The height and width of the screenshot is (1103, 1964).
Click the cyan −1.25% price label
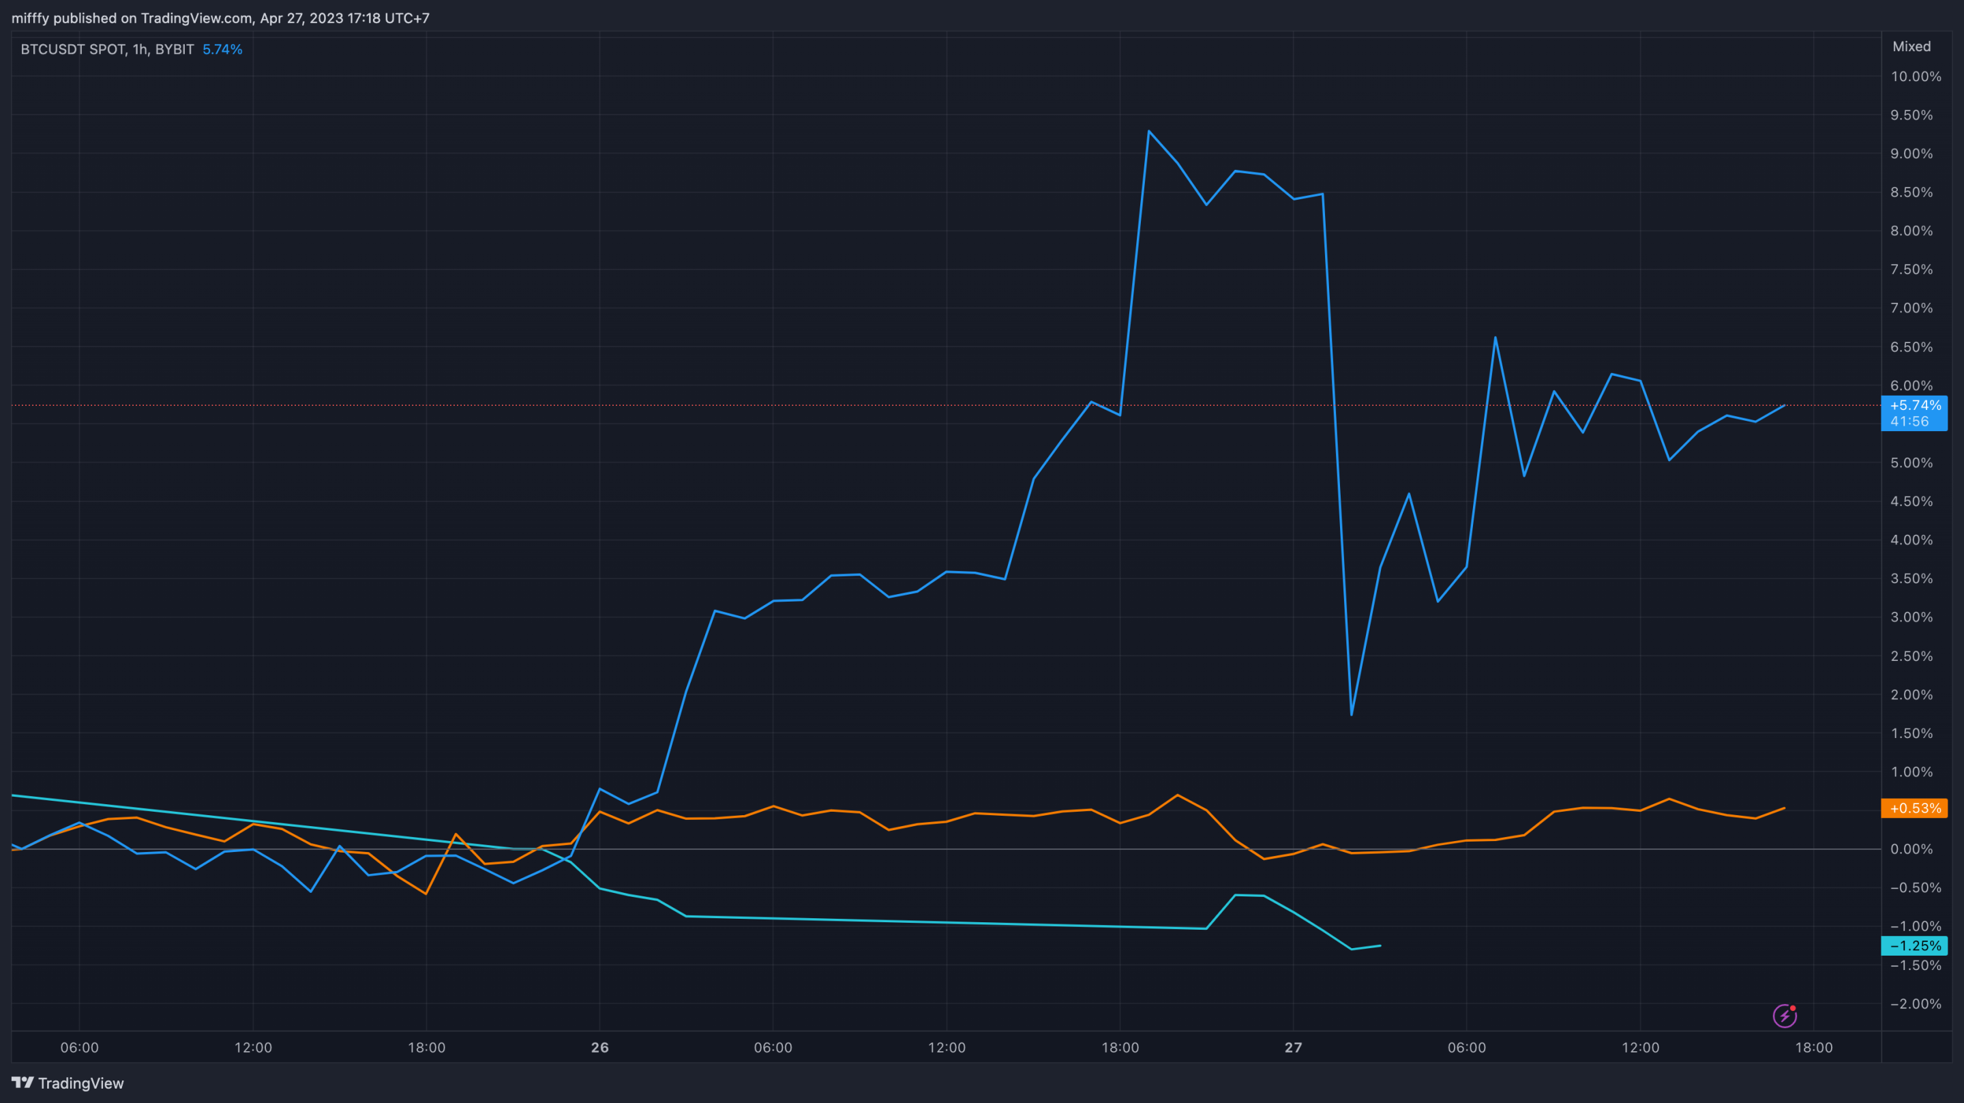point(1914,945)
